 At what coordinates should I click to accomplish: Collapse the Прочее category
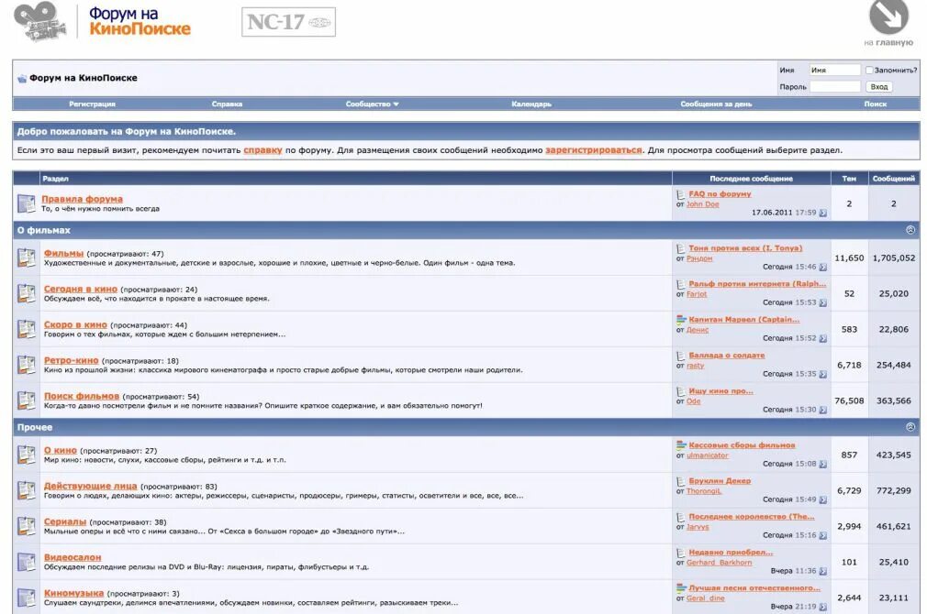point(910,427)
